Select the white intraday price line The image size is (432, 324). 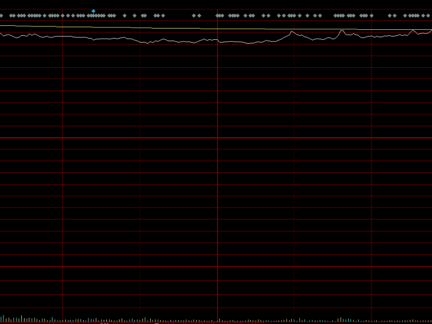(x=216, y=37)
